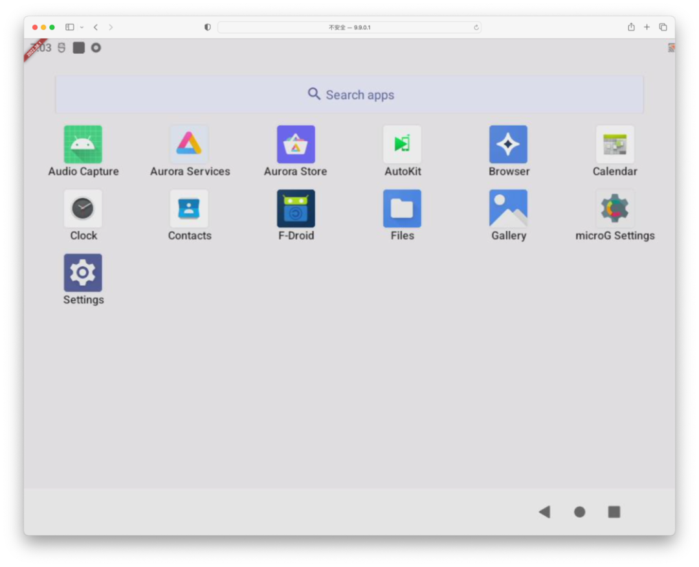Tap the Android home circle button
699x567 pixels.
579,512
